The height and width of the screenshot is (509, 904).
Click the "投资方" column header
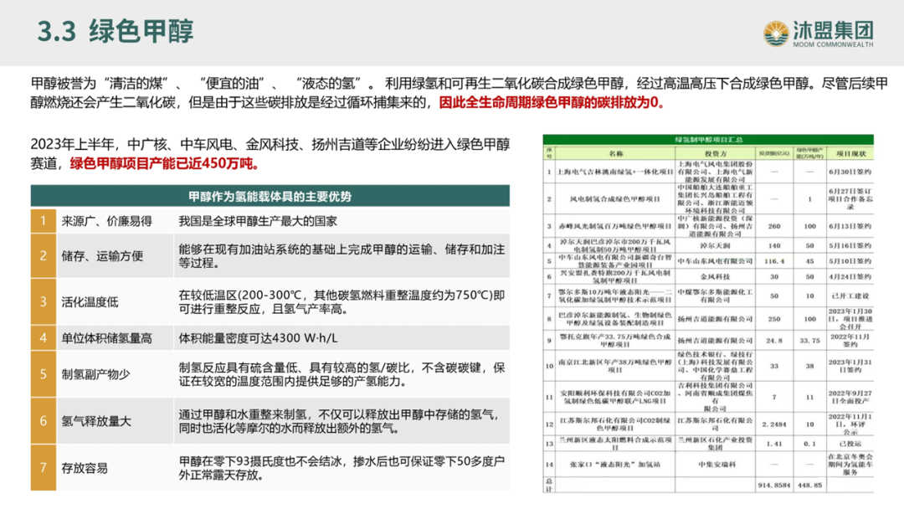point(716,154)
